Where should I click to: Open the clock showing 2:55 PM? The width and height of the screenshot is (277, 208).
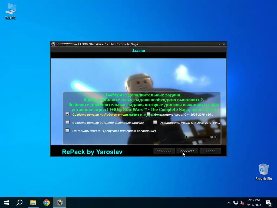pos(254,203)
